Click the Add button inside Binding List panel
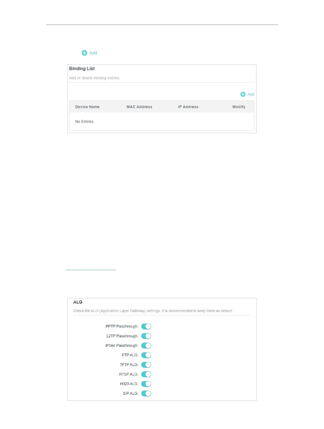The width and height of the screenshot is (324, 429). click(247, 94)
